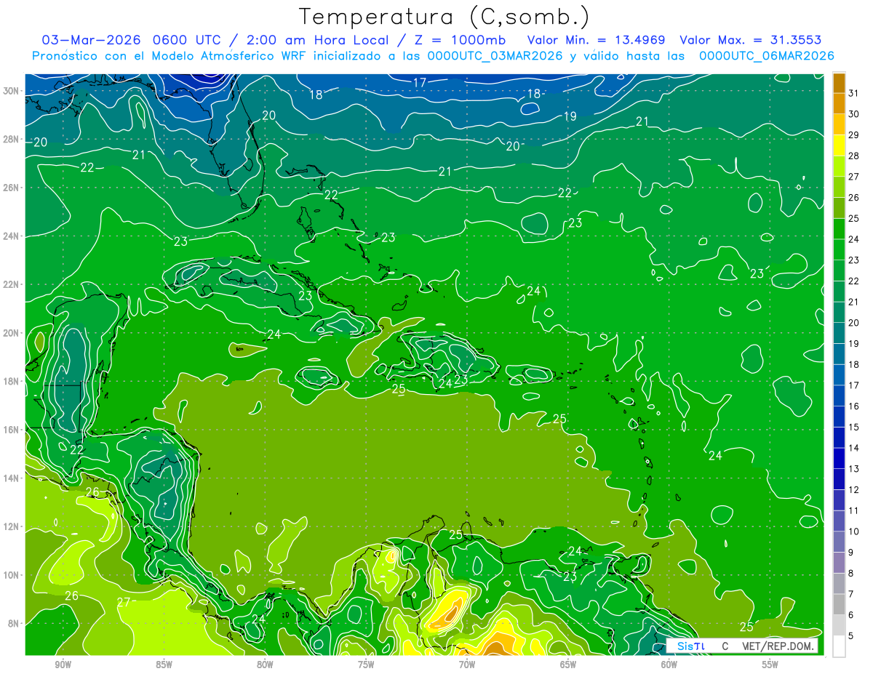The image size is (873, 674).
Task: Click the title "Temperatura (C,somb.)"
Action: pos(445,17)
